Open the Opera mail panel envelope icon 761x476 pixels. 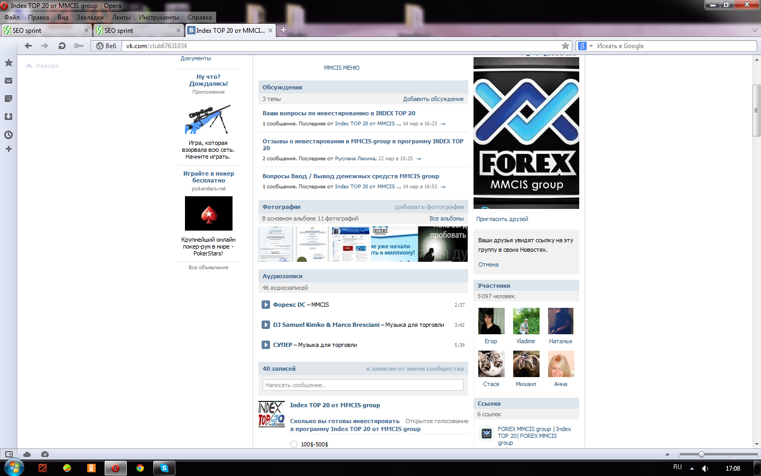[x=8, y=81]
